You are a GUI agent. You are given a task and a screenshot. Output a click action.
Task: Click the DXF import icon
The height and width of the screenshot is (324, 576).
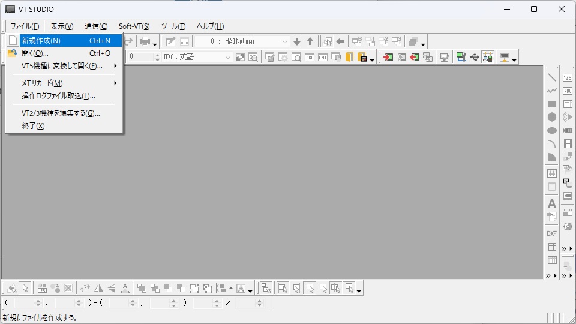pos(552,233)
